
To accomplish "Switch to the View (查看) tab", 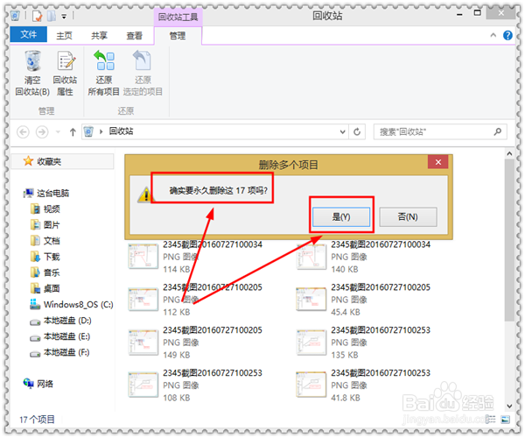I will click(x=135, y=36).
